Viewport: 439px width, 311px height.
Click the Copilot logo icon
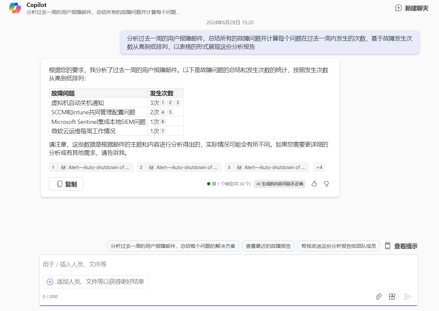15,8
